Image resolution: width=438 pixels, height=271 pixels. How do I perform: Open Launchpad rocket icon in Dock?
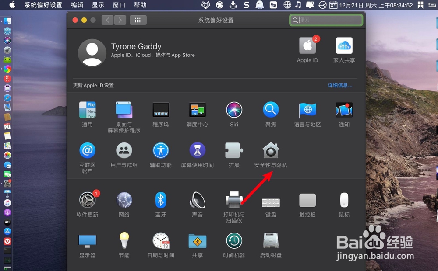tap(7, 50)
